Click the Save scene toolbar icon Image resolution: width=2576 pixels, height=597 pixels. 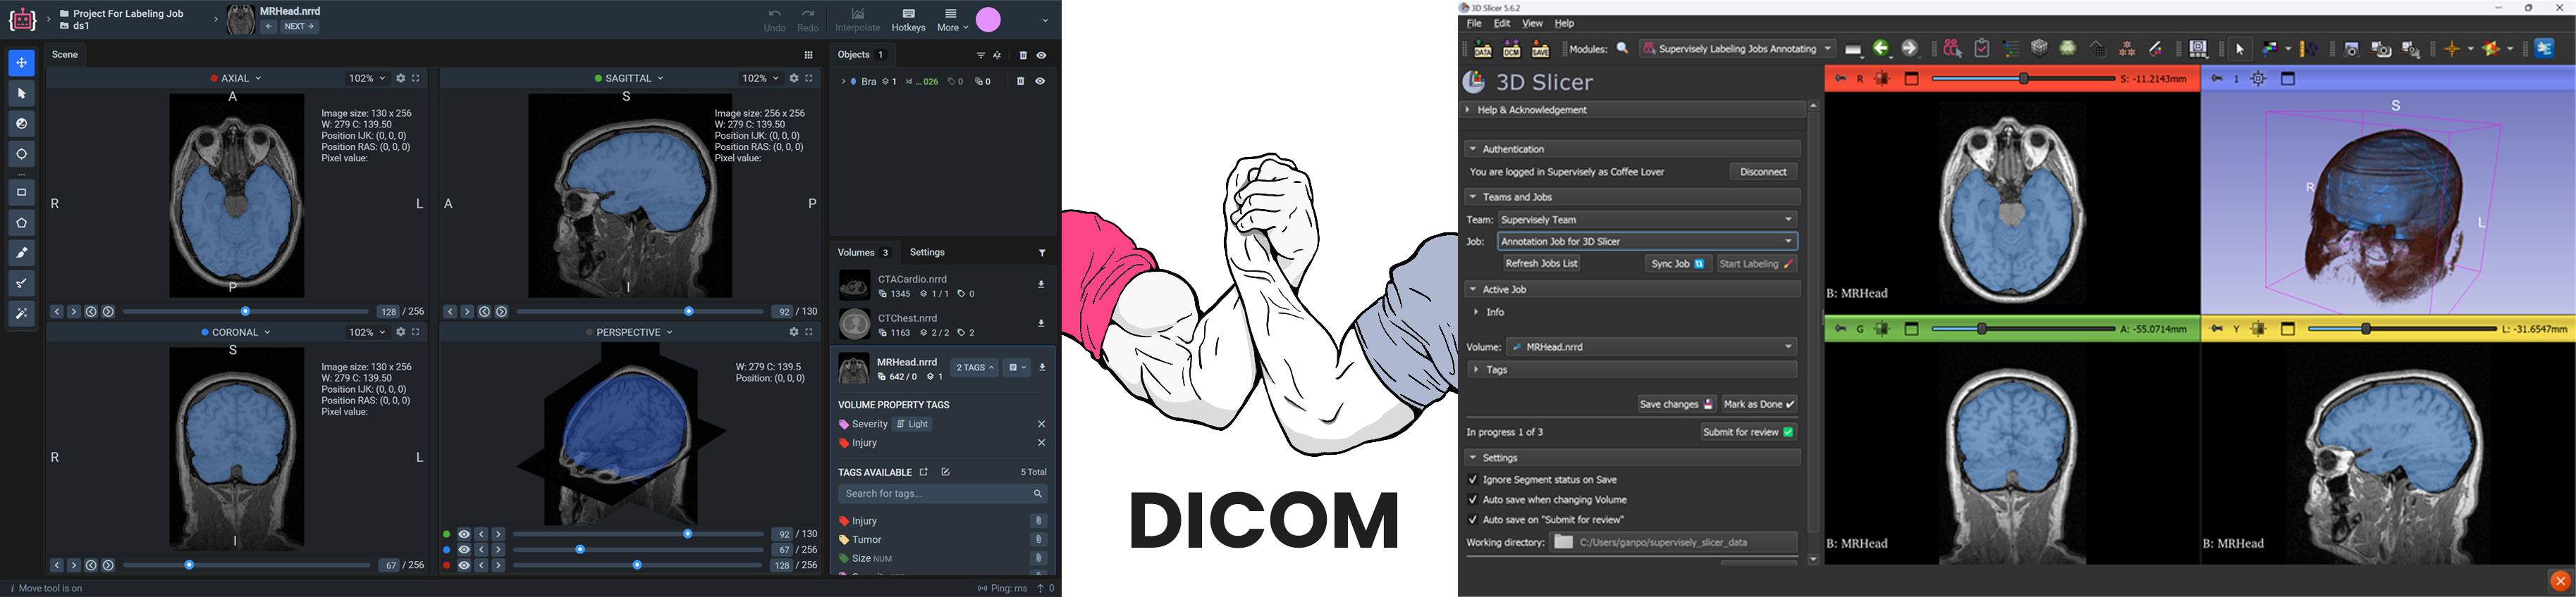pyautogui.click(x=1540, y=49)
